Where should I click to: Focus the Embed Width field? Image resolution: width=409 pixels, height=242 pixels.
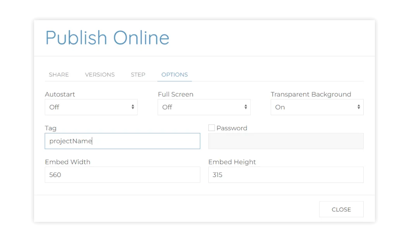coord(122,175)
